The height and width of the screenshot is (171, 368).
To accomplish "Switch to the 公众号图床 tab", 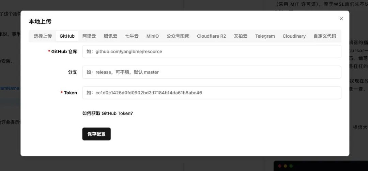I will point(178,36).
